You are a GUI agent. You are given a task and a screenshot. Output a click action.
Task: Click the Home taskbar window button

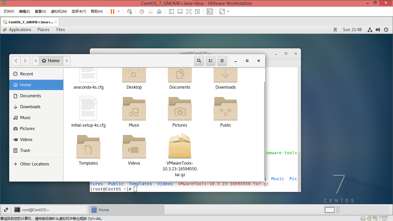click(127, 210)
